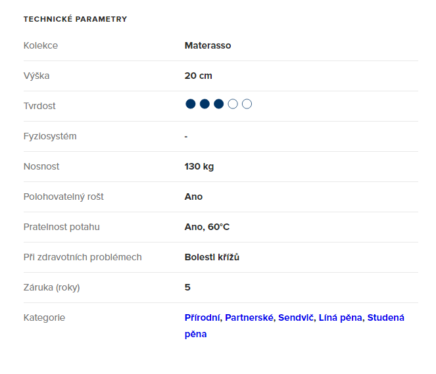Click the Polohovatelný rošt label

click(63, 197)
